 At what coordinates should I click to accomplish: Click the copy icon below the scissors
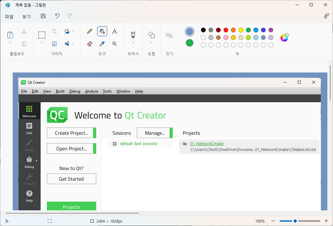pos(24,44)
